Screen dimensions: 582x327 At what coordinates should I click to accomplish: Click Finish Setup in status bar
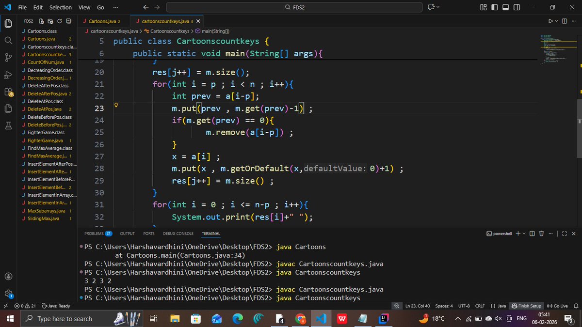[527, 306]
